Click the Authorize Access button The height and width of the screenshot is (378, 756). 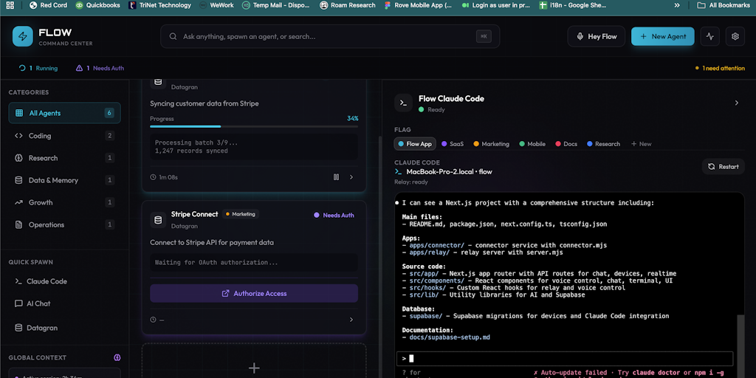pyautogui.click(x=254, y=293)
